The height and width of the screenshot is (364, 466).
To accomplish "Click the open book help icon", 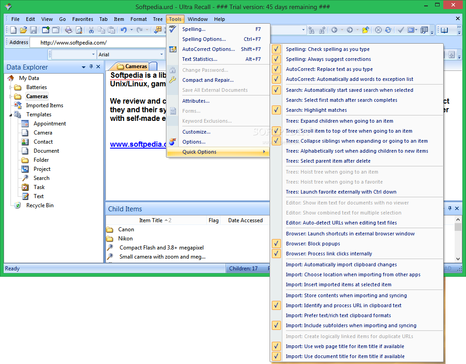I will click(444, 30).
